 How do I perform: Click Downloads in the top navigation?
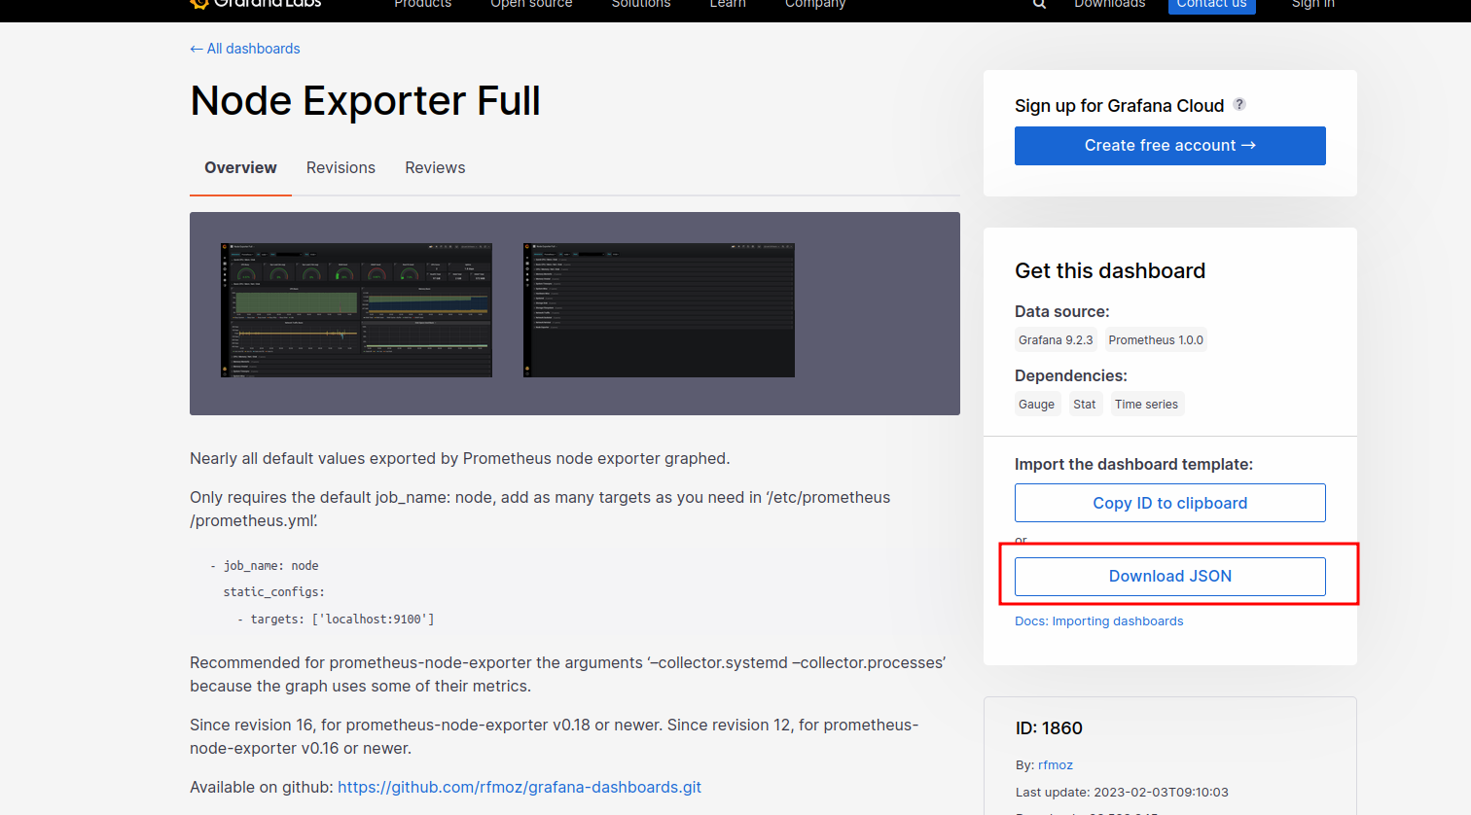pyautogui.click(x=1109, y=4)
